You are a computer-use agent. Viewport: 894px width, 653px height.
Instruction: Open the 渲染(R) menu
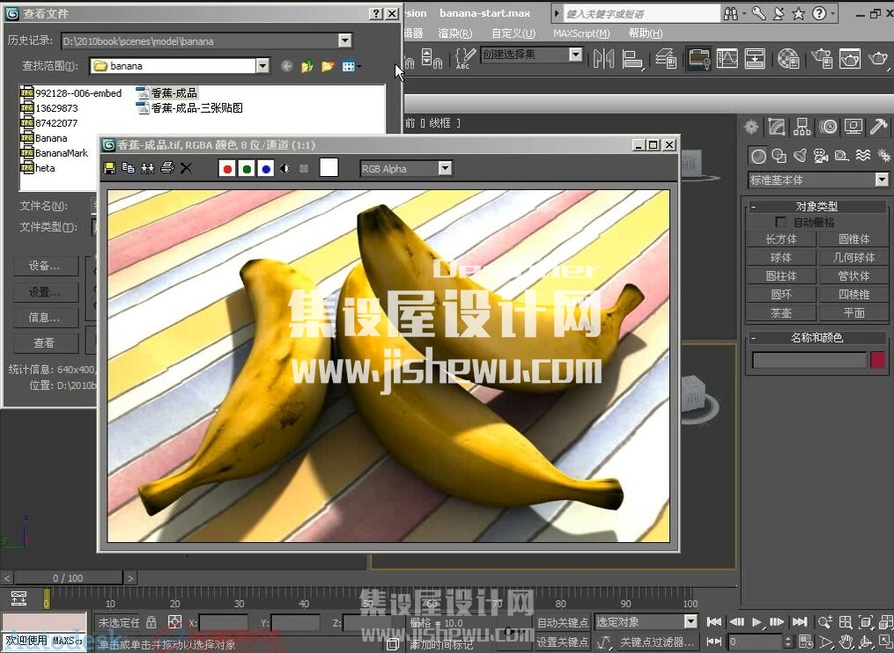[455, 33]
